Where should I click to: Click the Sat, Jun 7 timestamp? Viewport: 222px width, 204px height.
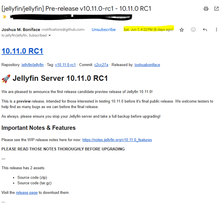coord(148,30)
